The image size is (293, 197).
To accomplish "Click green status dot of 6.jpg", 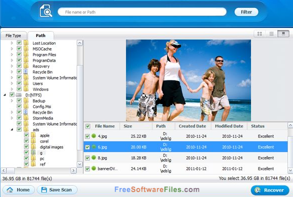I will (94, 146).
